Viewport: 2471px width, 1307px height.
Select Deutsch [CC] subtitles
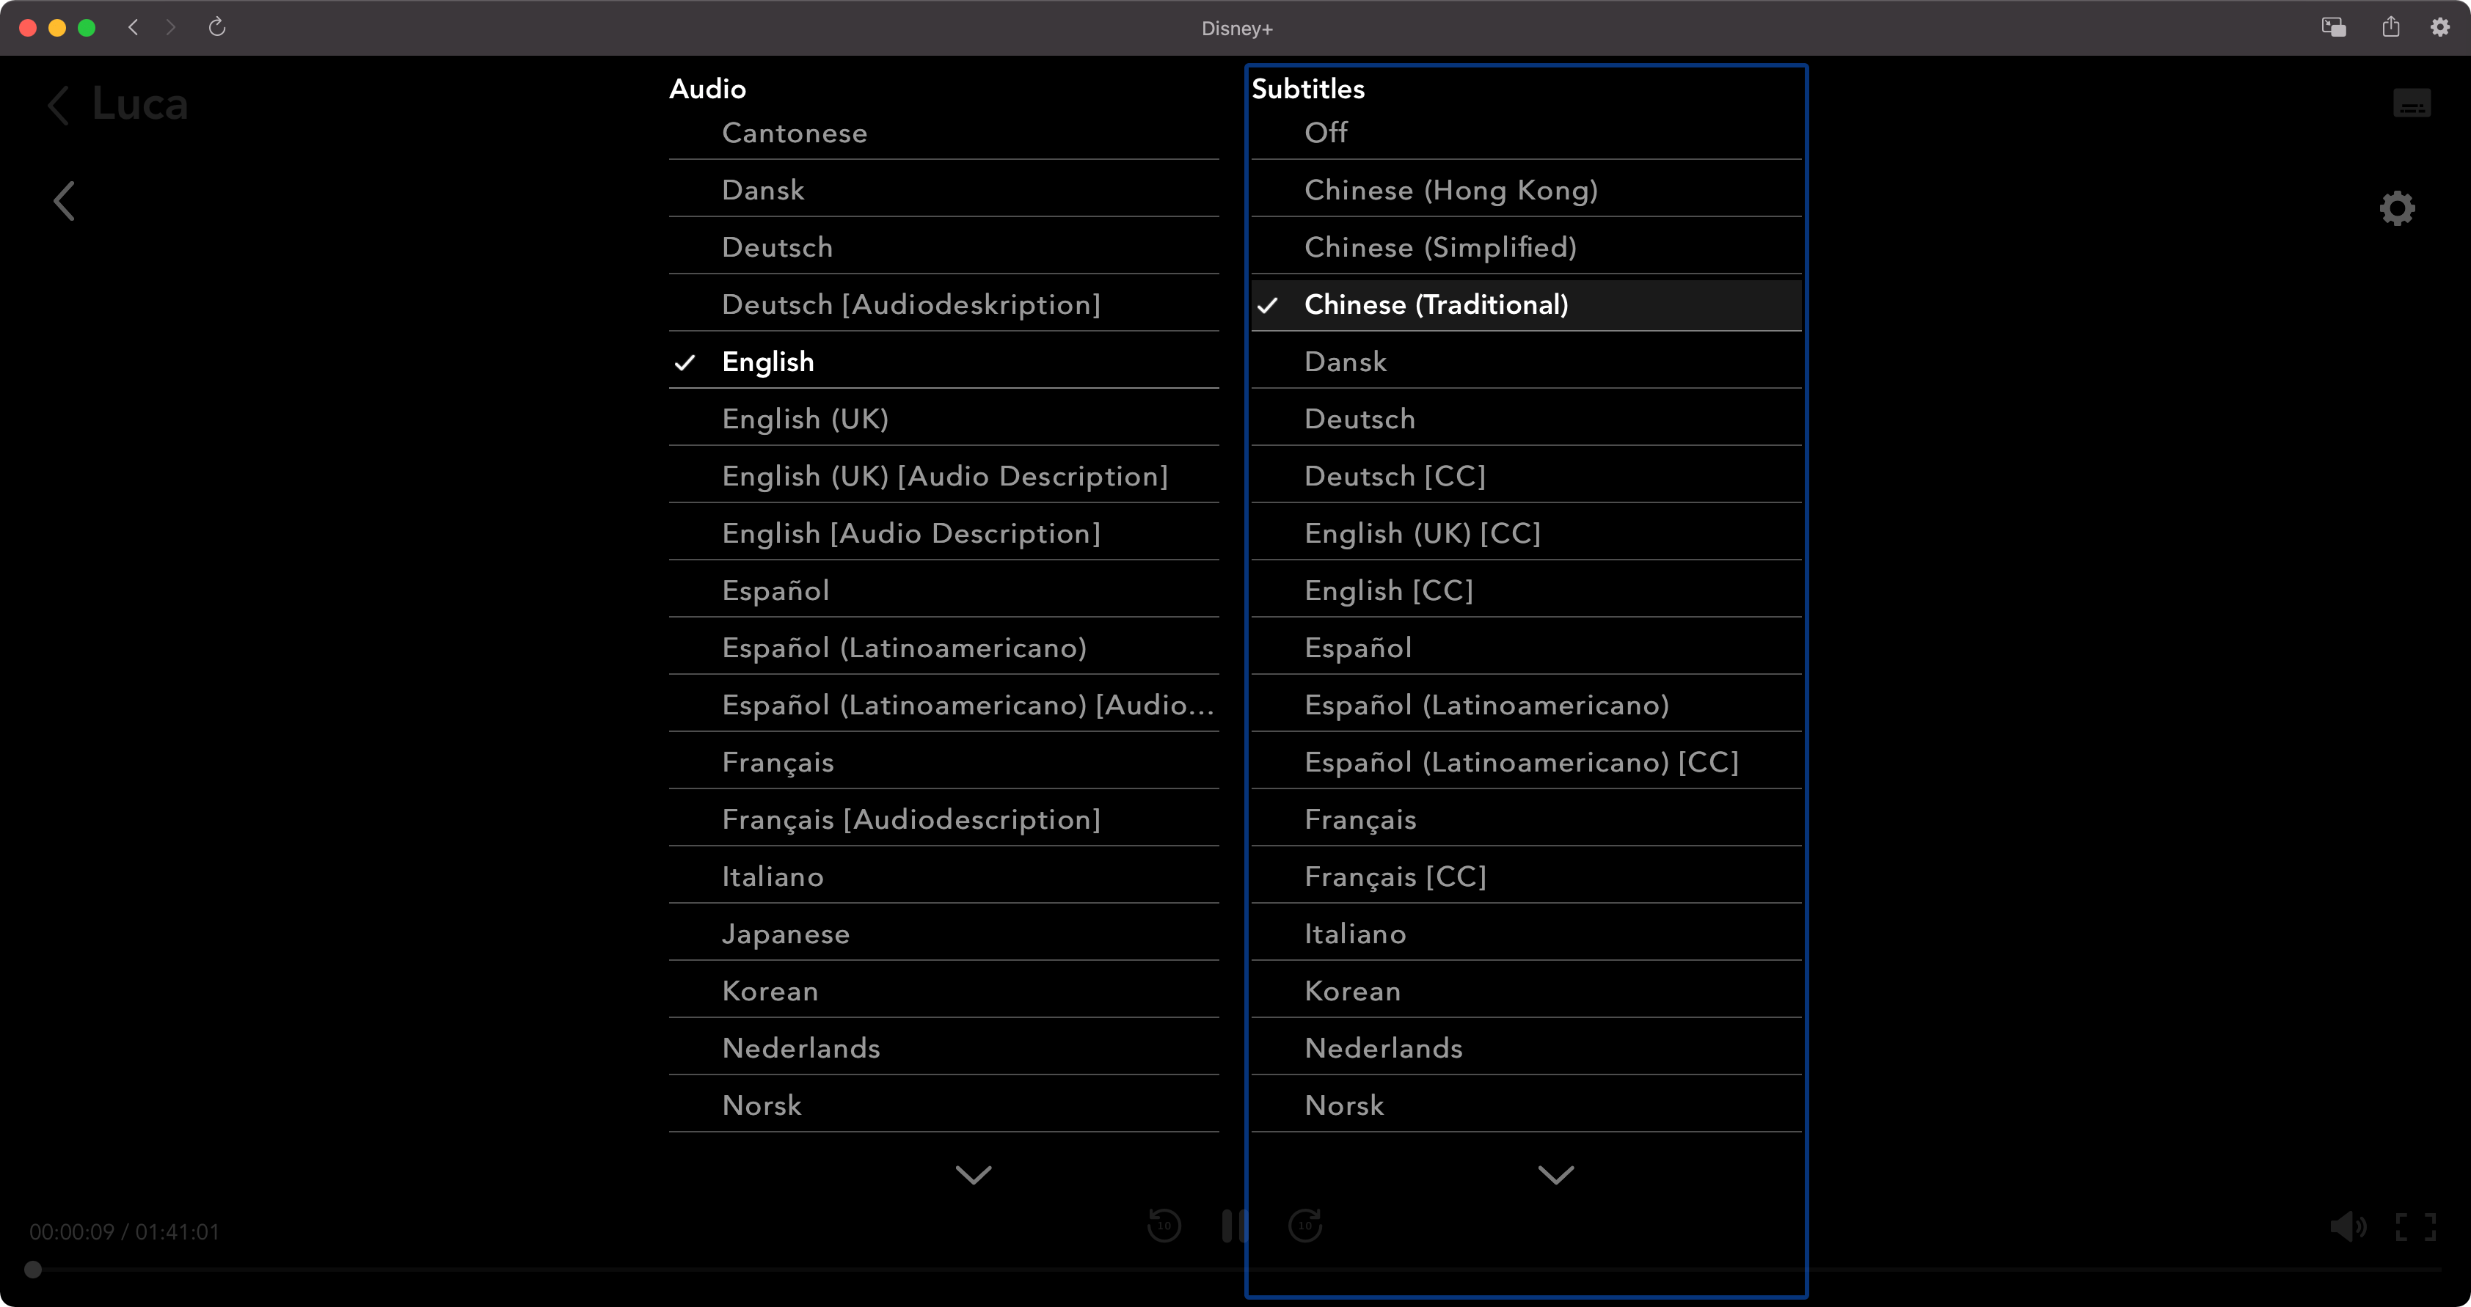pyautogui.click(x=1525, y=477)
